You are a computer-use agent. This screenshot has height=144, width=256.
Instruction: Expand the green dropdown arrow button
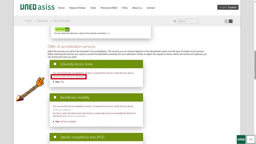pos(67,29)
